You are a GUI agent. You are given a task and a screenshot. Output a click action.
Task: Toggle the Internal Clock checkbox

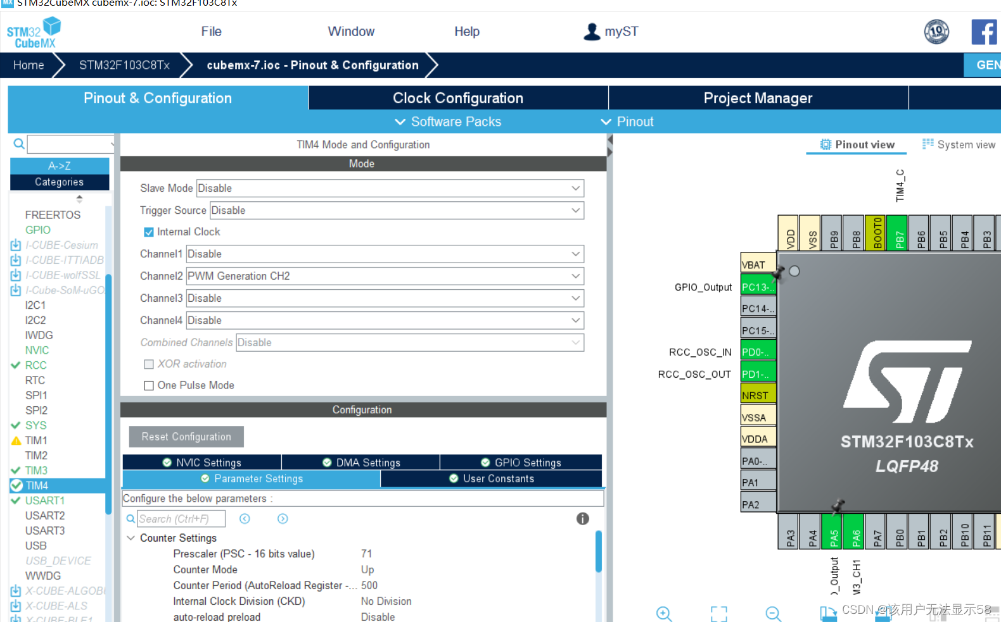click(149, 232)
